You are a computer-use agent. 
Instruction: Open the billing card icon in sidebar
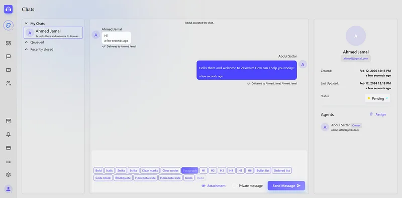tap(8, 148)
